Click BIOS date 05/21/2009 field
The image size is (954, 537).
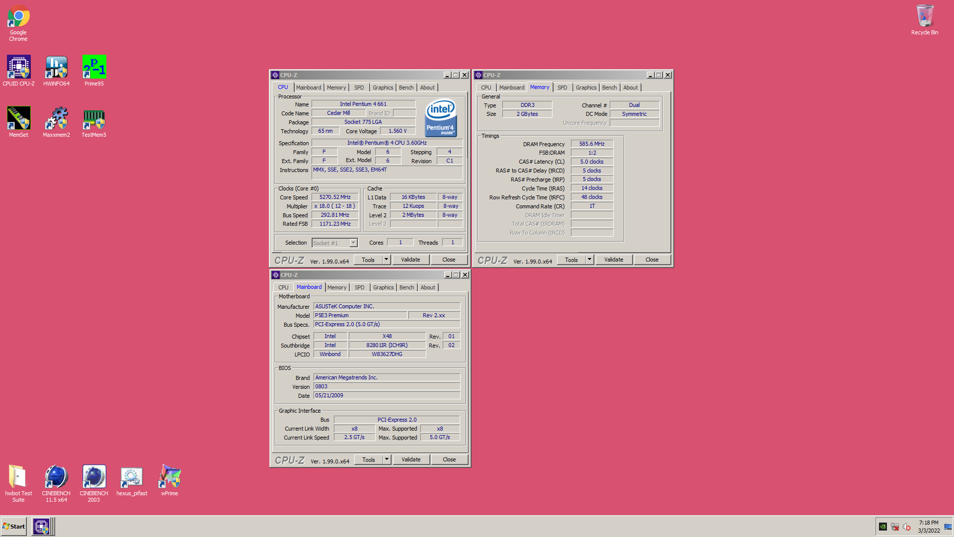[387, 396]
